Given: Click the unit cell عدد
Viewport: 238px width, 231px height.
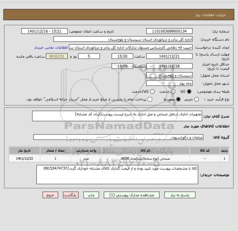Looking at the screenshot, I should click(x=86, y=158).
